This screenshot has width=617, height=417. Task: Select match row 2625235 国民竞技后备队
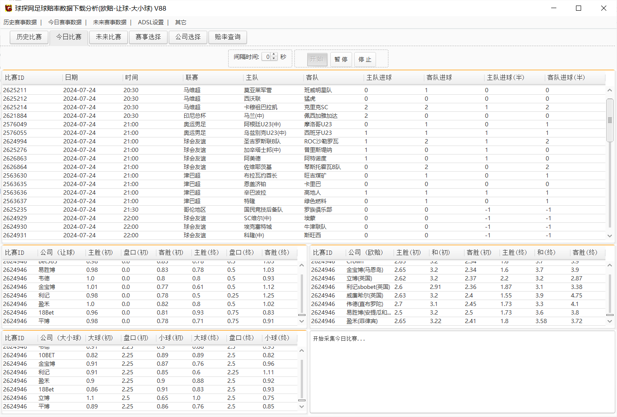pyautogui.click(x=304, y=210)
